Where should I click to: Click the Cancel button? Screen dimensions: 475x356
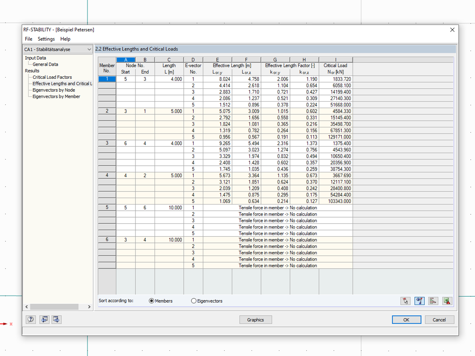439,320
